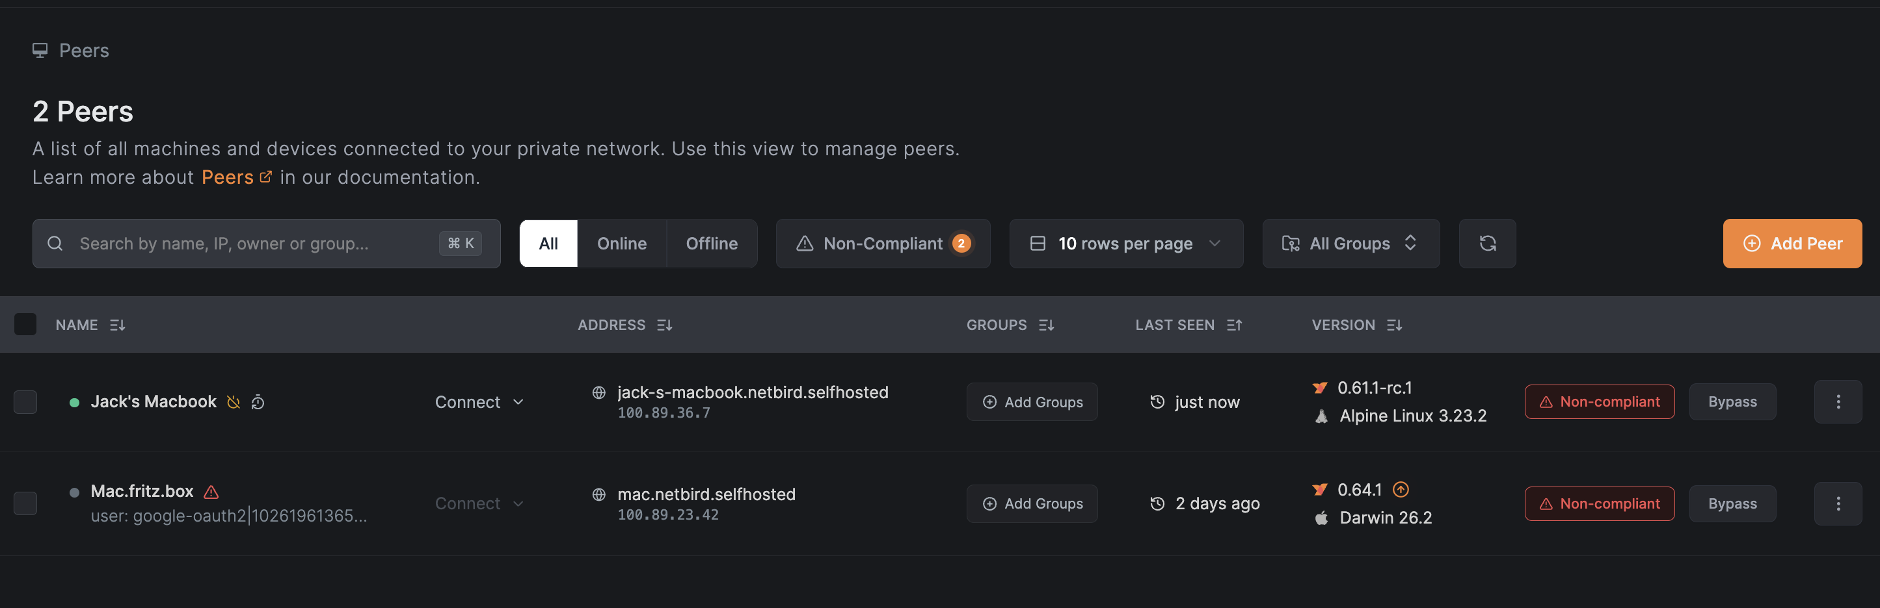
Task: Click update available icon beside version 0.64.1
Action: click(x=1401, y=489)
